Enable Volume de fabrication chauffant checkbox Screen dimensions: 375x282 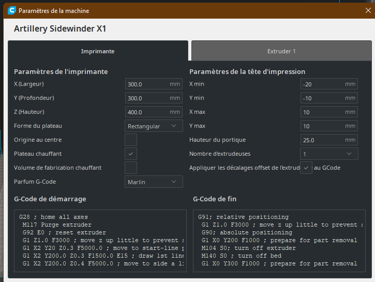(131, 168)
